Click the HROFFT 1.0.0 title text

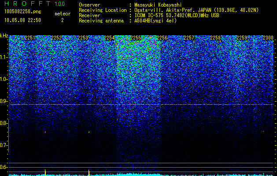click(x=35, y=4)
